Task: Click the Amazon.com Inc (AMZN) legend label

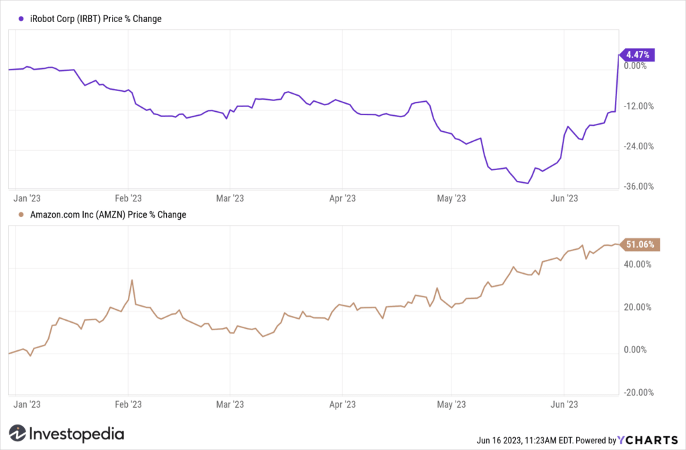Action: click(108, 215)
